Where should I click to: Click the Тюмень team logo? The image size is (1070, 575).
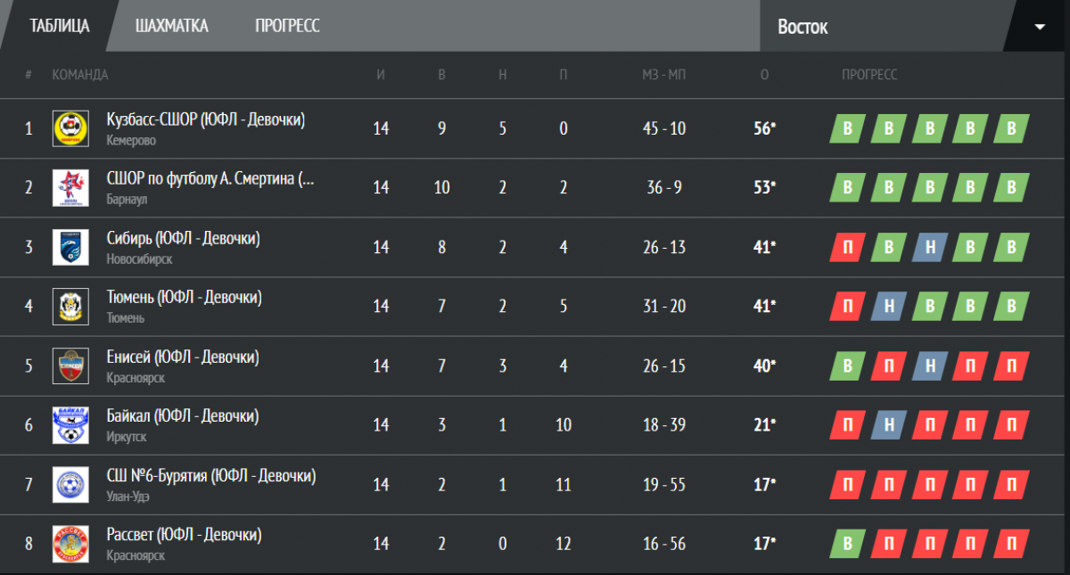click(70, 306)
